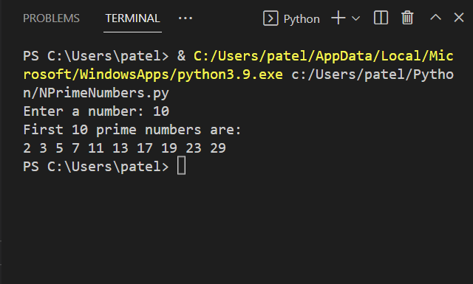The height and width of the screenshot is (284, 473).
Task: Open the more panel views ellipsis
Action: (186, 18)
